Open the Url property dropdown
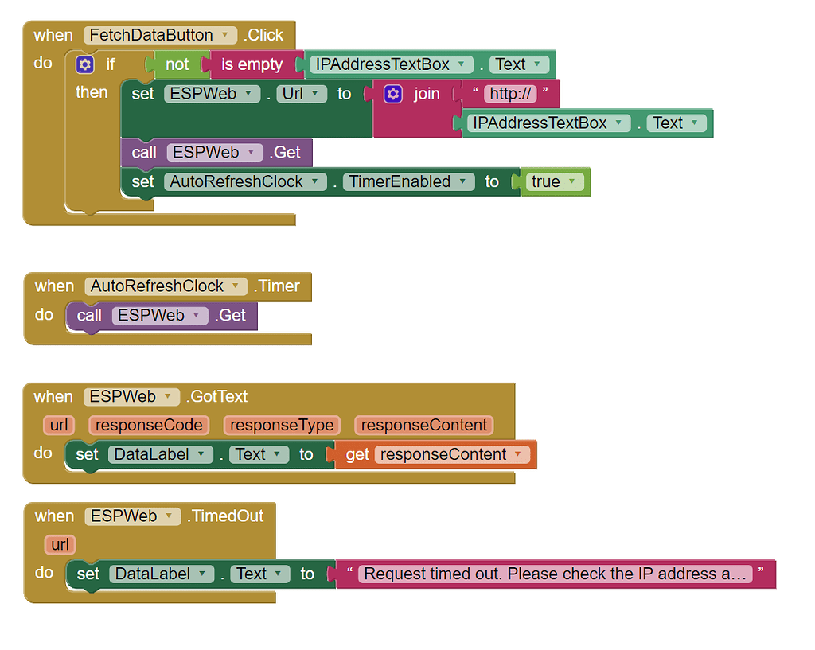 [316, 93]
